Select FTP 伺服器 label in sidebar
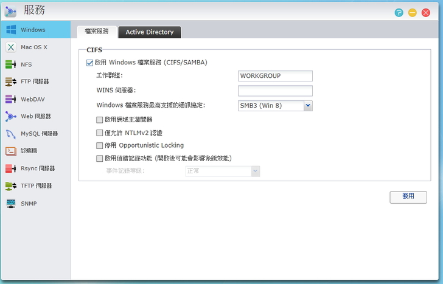The image size is (443, 284). [35, 81]
